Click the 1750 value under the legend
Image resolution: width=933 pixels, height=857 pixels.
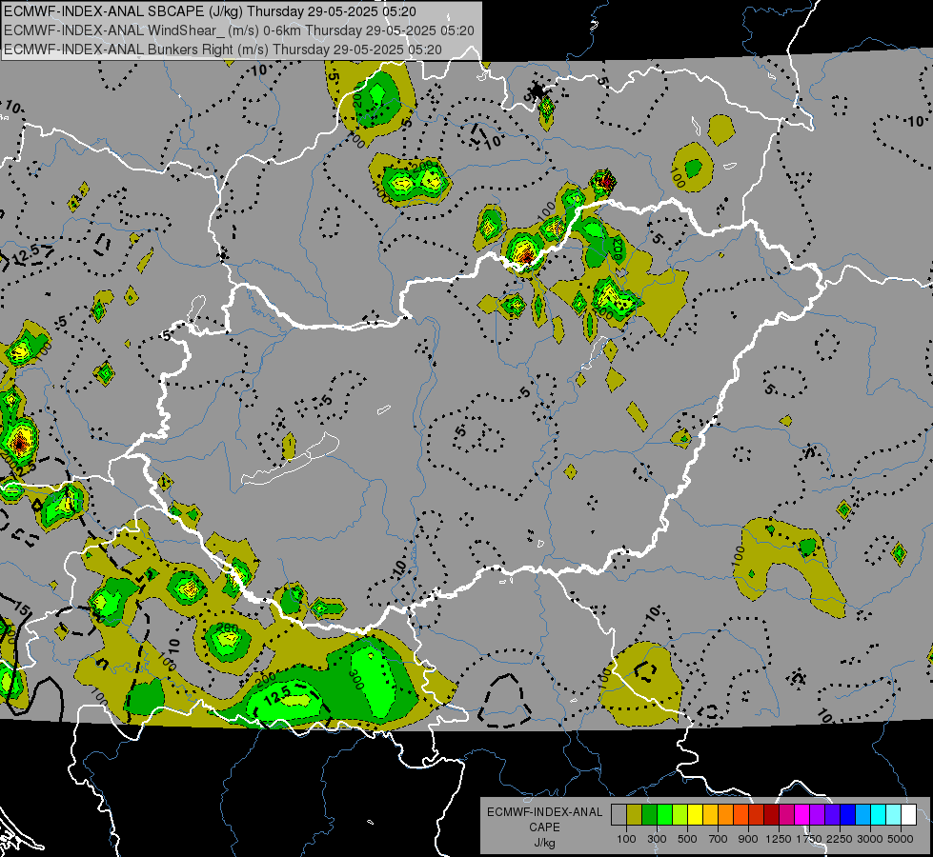pos(809,839)
